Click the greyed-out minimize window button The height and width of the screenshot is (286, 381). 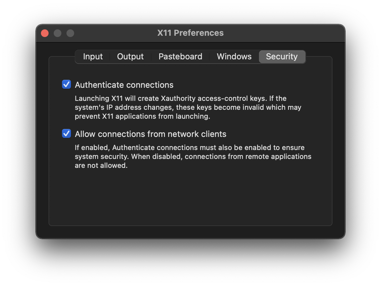coord(58,33)
